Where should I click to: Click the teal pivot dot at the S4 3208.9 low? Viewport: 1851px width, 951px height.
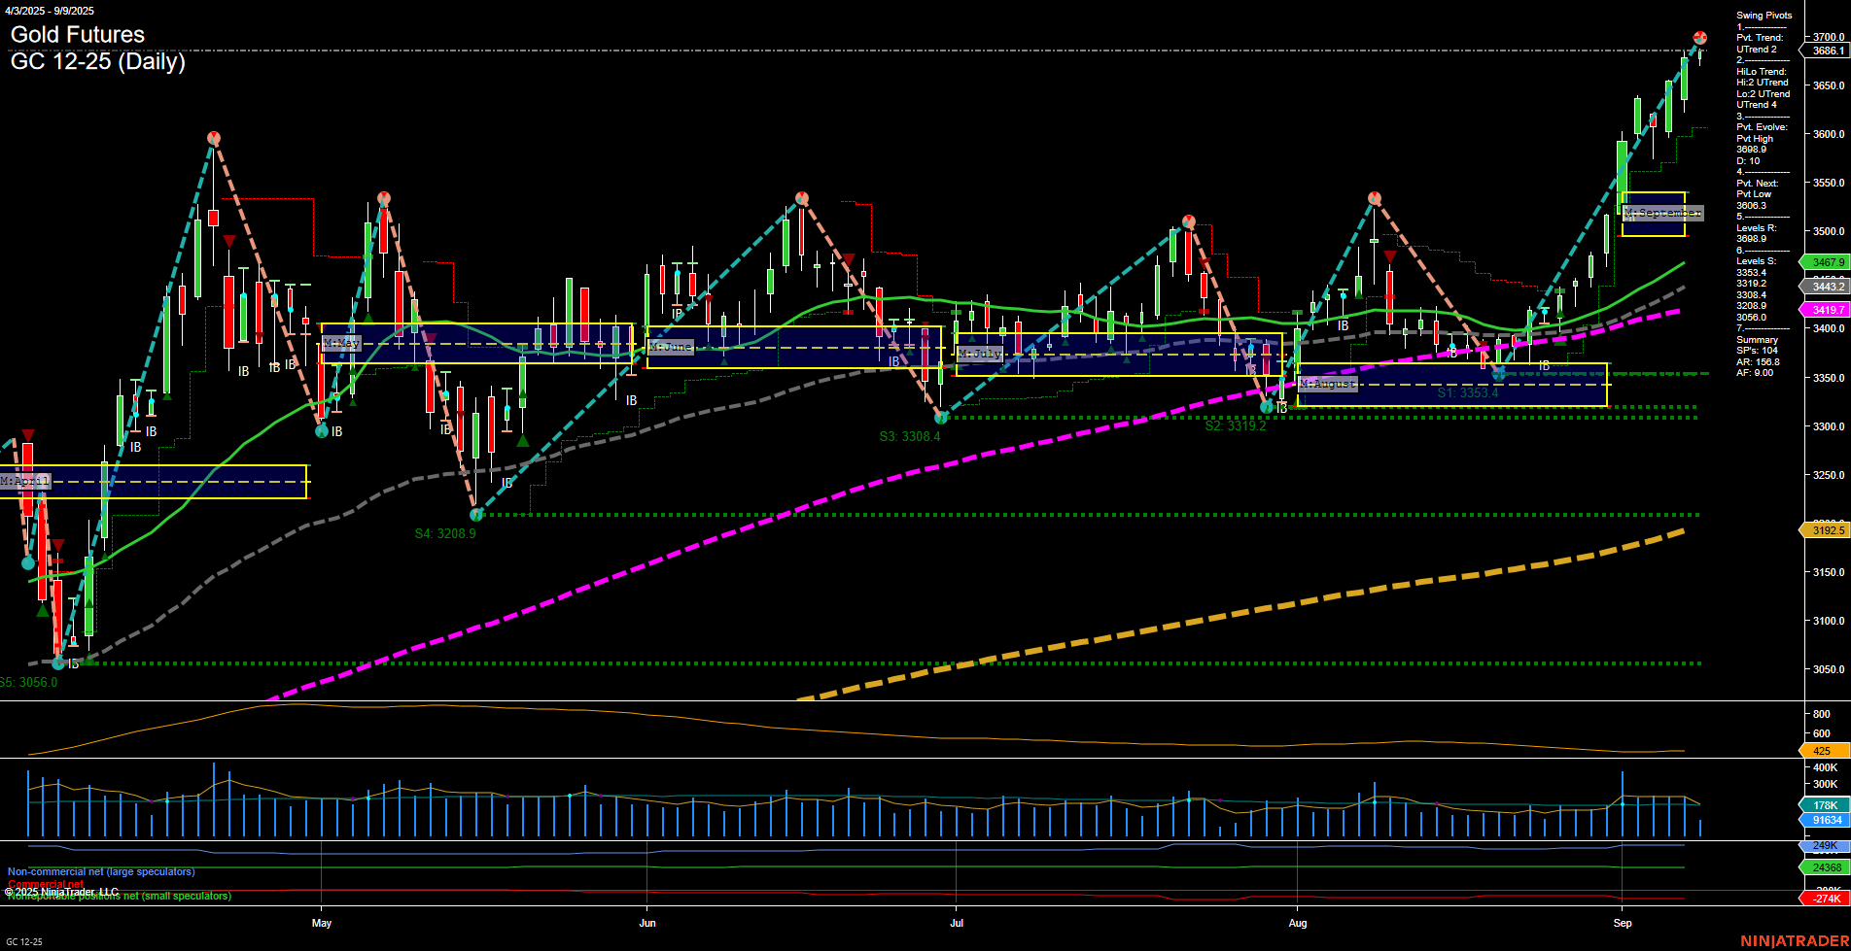pyautogui.click(x=474, y=516)
